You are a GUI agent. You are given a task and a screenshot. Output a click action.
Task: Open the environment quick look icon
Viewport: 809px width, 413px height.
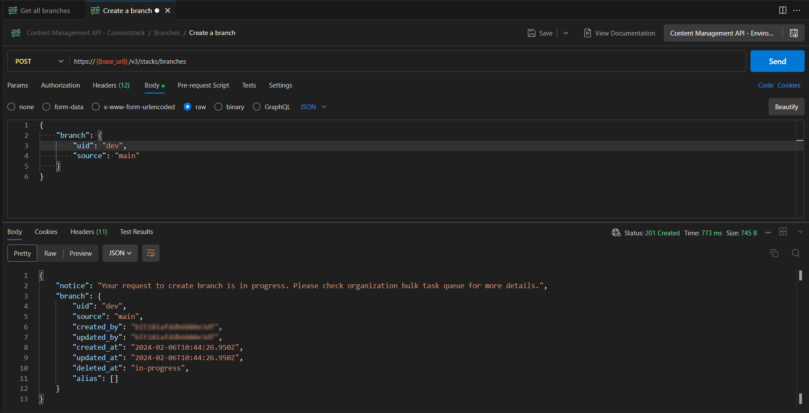point(794,33)
